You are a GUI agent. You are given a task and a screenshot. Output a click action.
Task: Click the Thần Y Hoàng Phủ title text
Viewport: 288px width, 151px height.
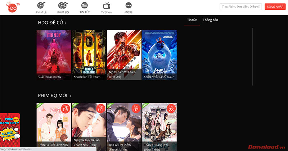[x=156, y=147]
